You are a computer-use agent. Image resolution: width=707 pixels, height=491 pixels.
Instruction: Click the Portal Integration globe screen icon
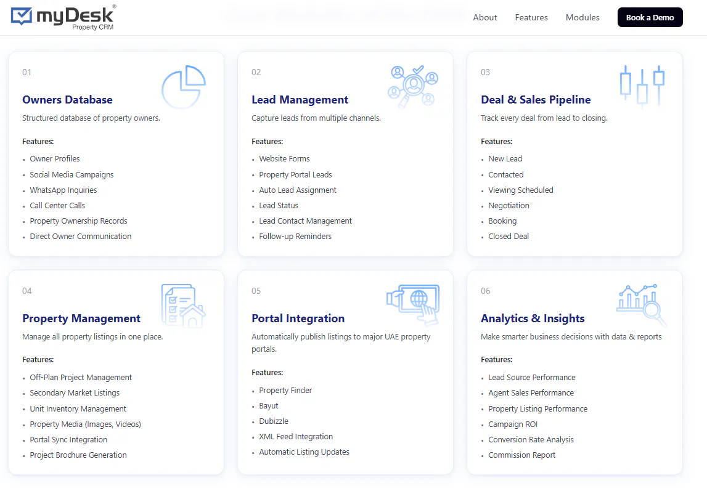coord(413,305)
